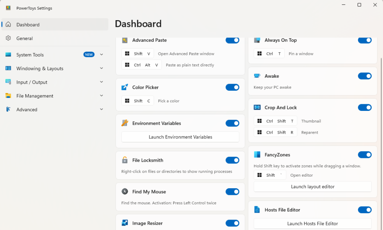Click the File Management folder icon

[8, 96]
